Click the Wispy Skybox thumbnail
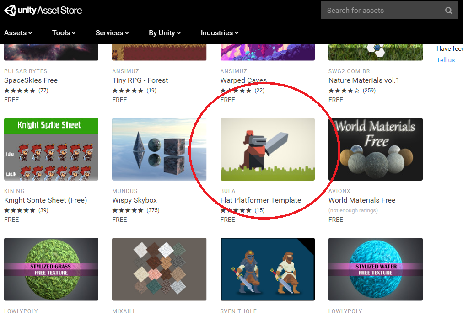This screenshot has width=463, height=316. tap(159, 149)
